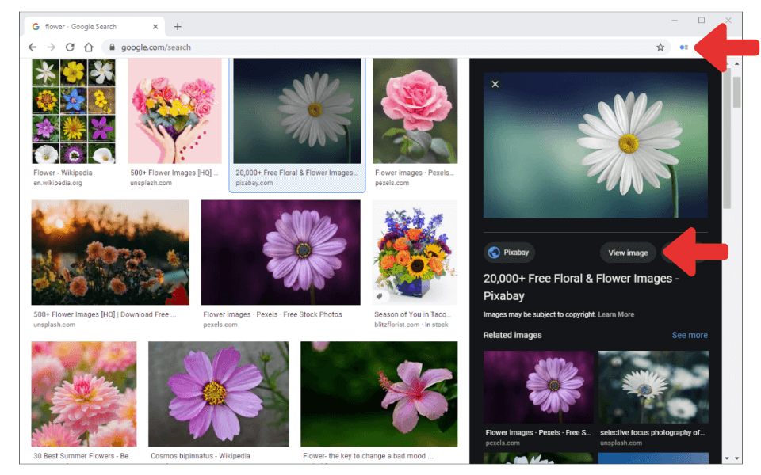Open the related purple daisy image
The height and width of the screenshot is (475, 761).
[x=538, y=387]
